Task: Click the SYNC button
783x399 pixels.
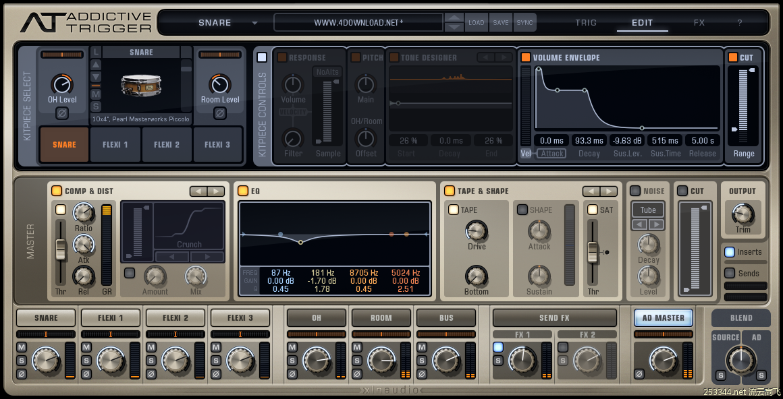Action: click(x=525, y=22)
